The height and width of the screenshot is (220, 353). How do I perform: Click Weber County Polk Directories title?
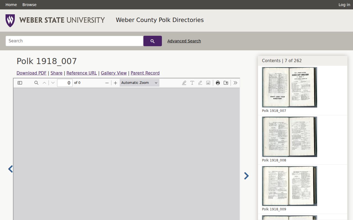[x=160, y=20]
